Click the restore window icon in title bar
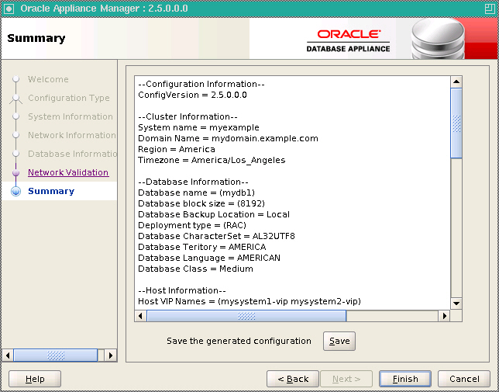This screenshot has width=499, height=392. [490, 9]
